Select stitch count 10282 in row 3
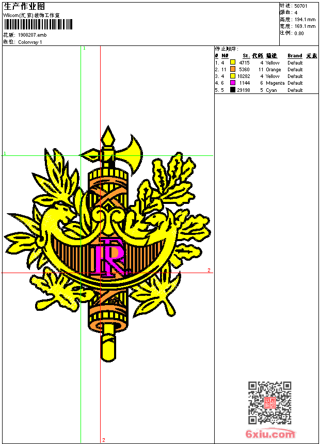 [244, 76]
